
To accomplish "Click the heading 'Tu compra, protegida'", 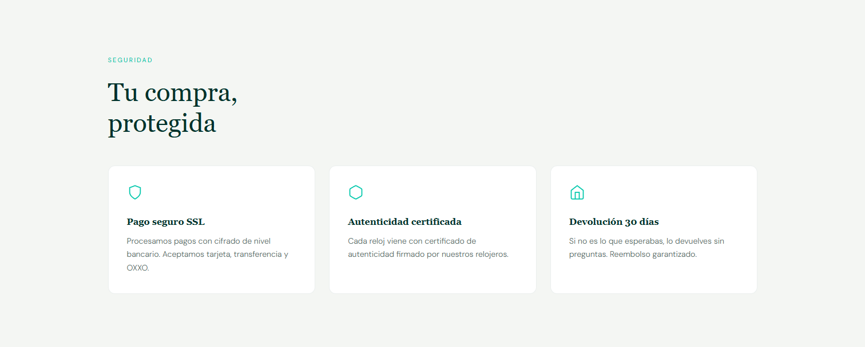I will tap(173, 108).
